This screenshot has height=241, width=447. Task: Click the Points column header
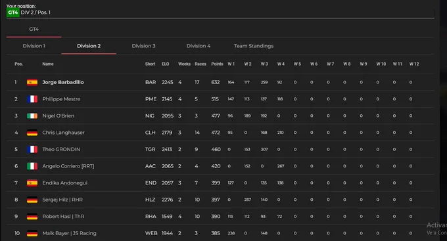tap(217, 64)
